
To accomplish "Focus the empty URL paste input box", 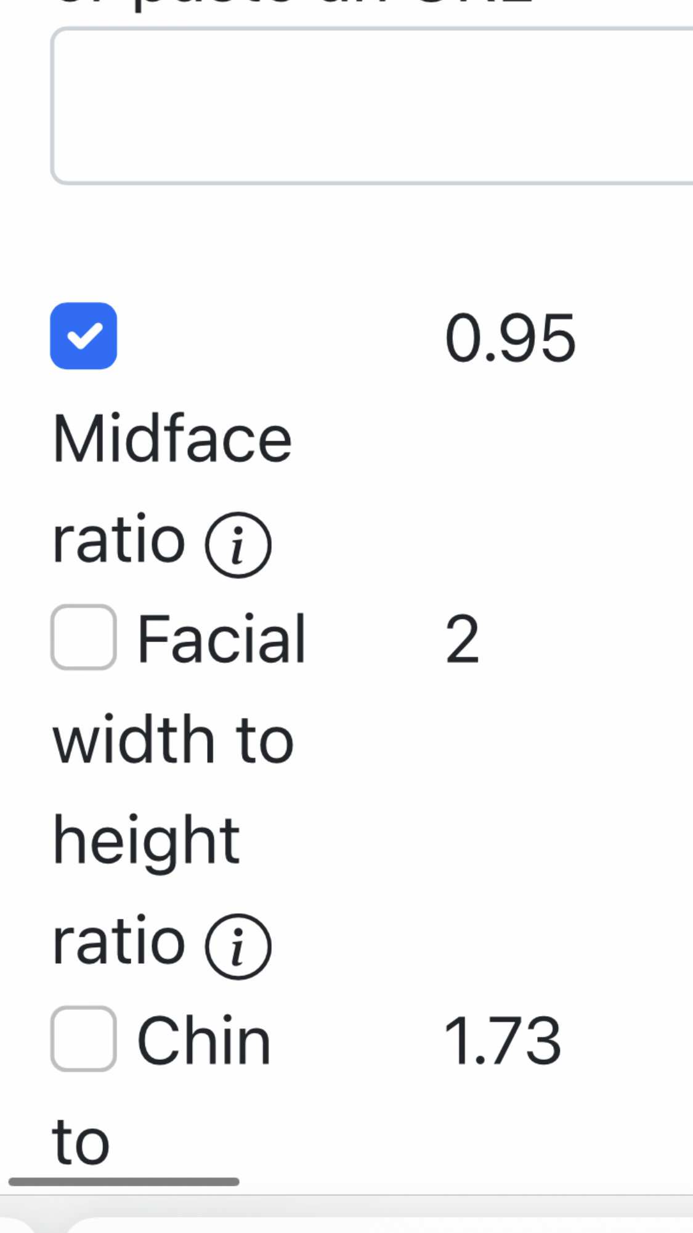I will coord(372,106).
